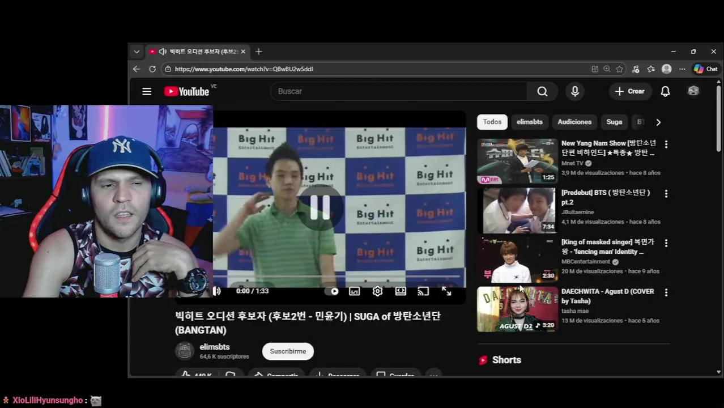The image size is (724, 408).
Task: Open the YouTube hamburger guide menu
Action: pyautogui.click(x=147, y=91)
